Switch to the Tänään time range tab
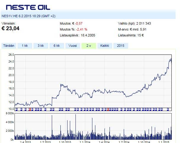180x143 pixels. coord(9,46)
